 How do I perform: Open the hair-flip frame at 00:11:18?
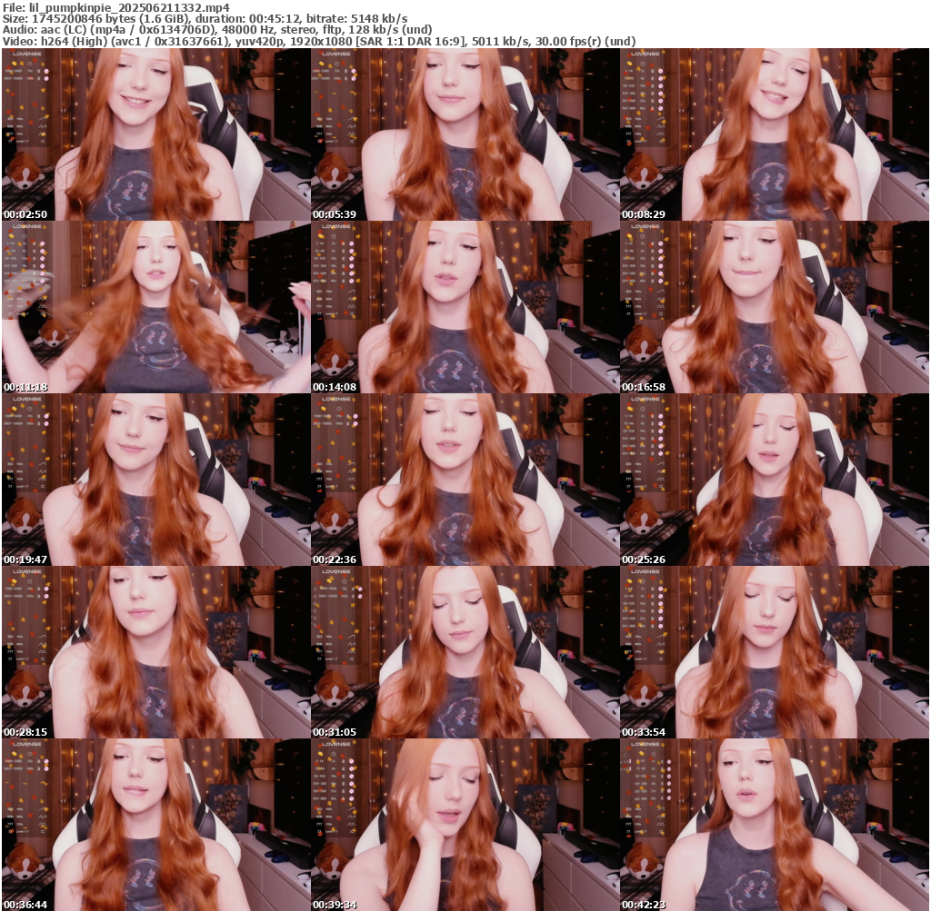[155, 307]
